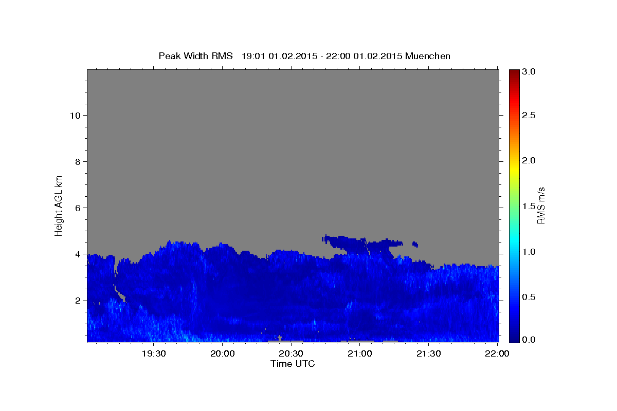Screen dimensions: 617x411
Task: Click the colorbar value 2.5
Action: tap(530, 116)
